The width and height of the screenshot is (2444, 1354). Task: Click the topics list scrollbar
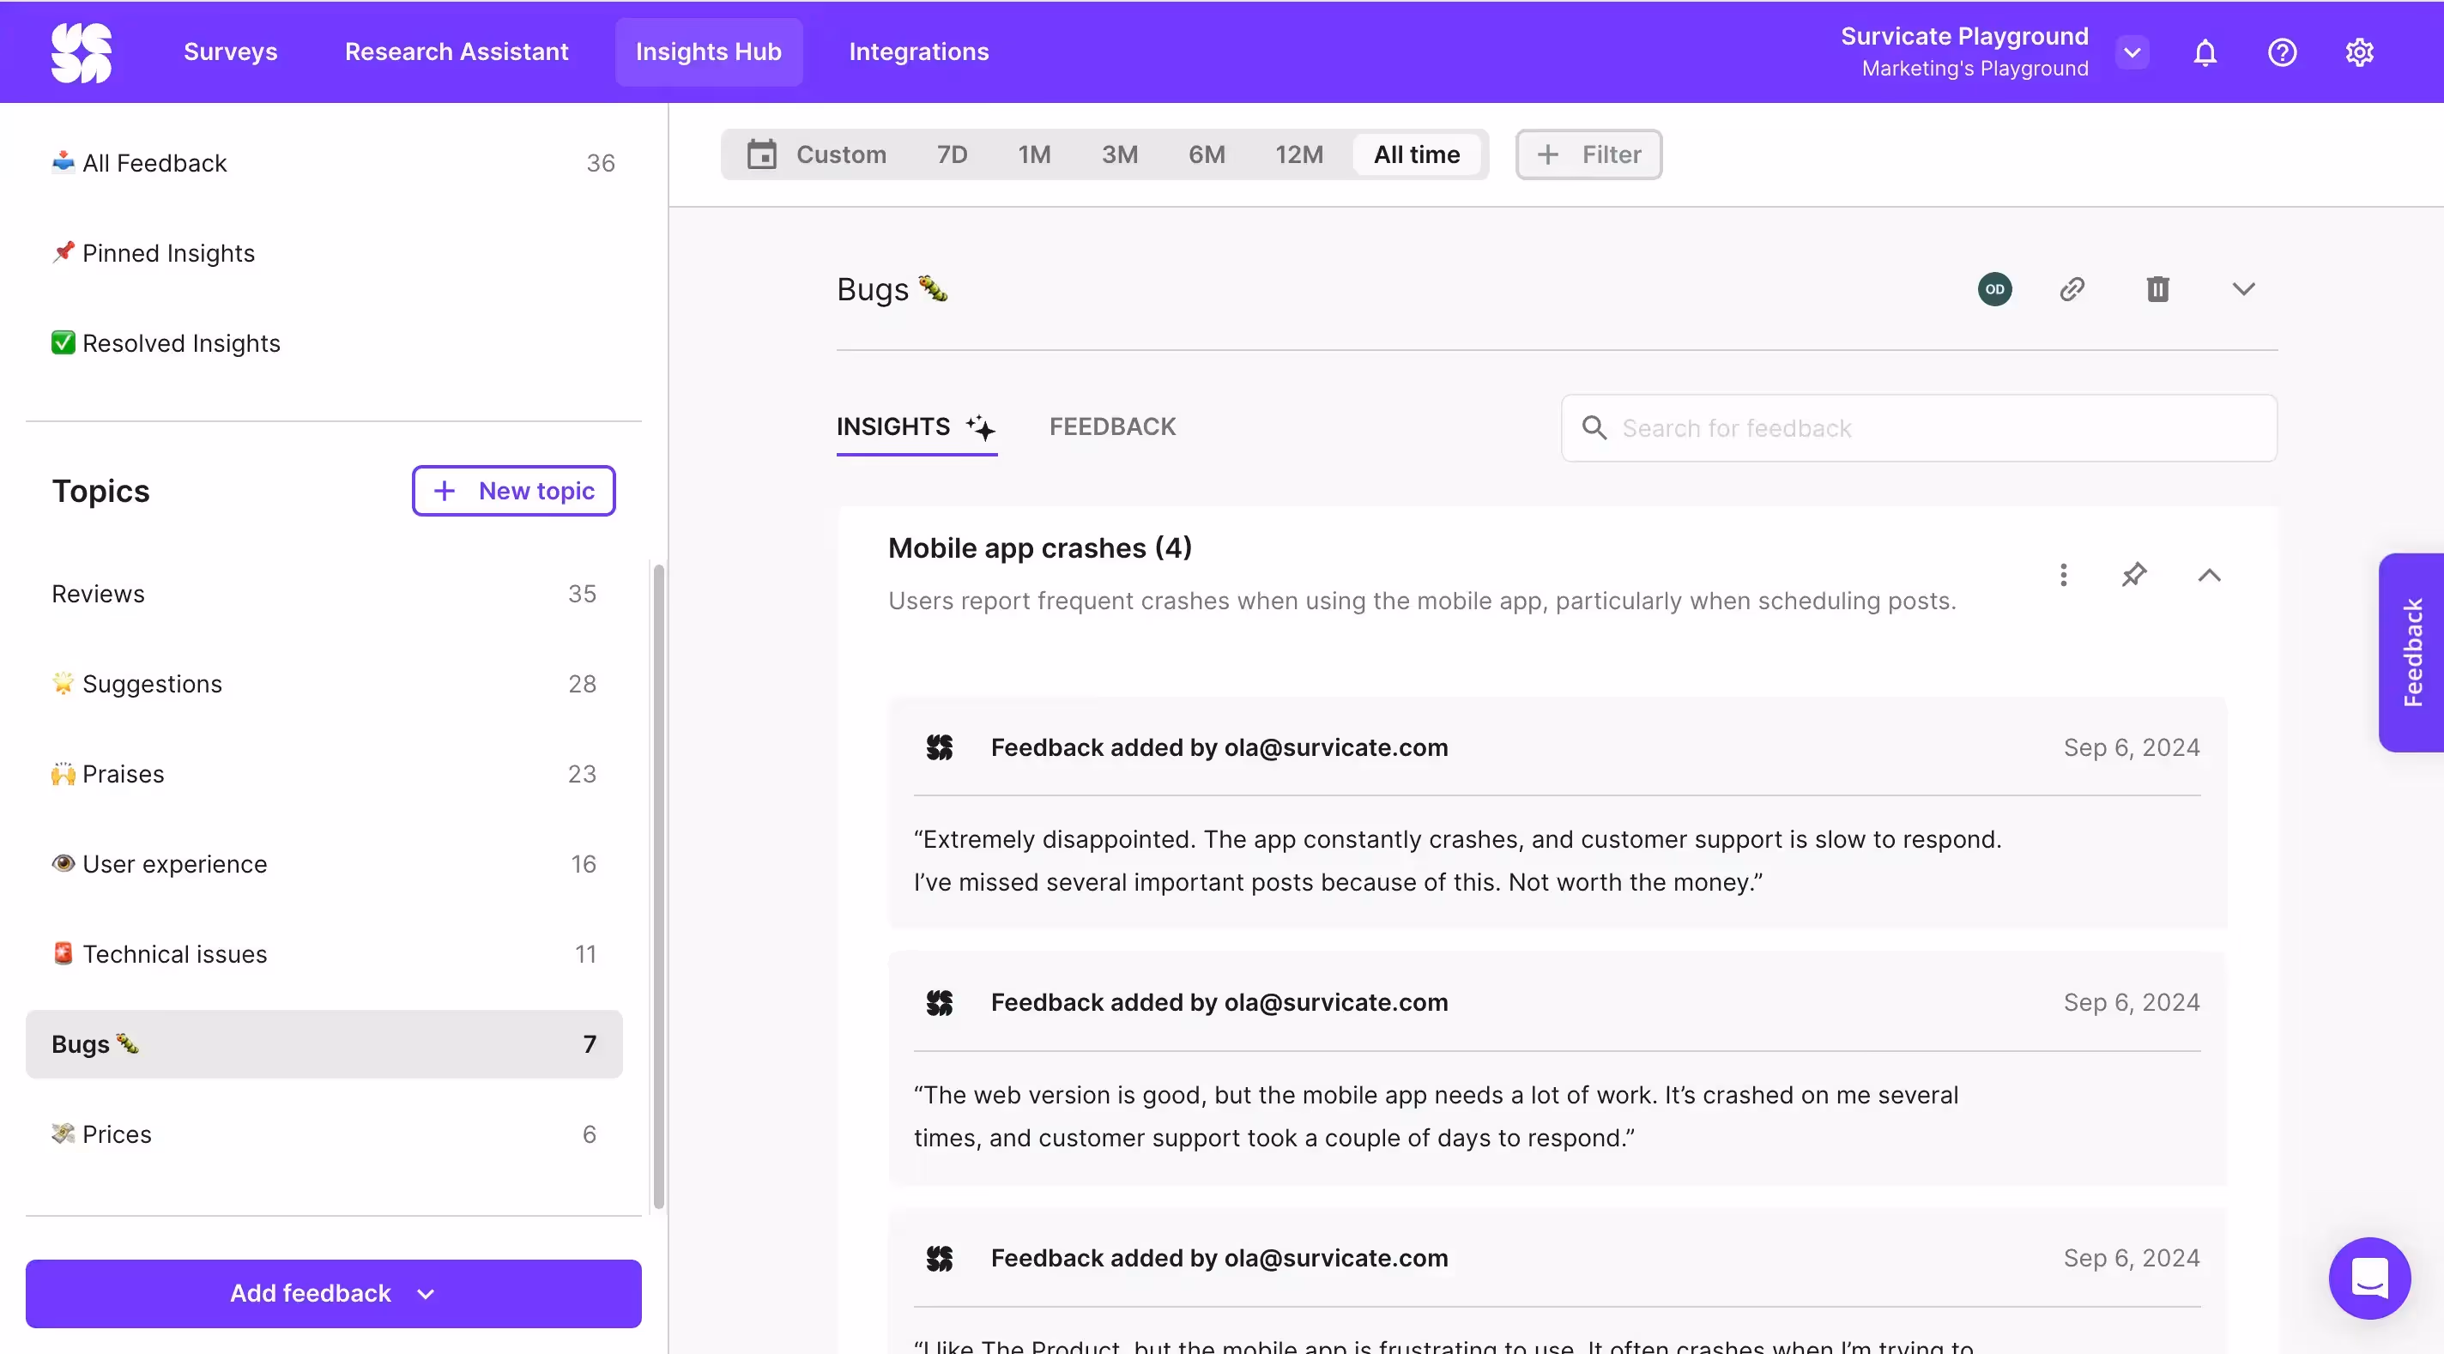coord(657,886)
